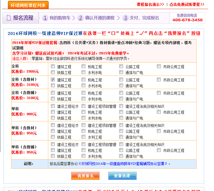Check 通信与广电 in the 全科 2900元 row
The width and height of the screenshot is (214, 191).
121,72
